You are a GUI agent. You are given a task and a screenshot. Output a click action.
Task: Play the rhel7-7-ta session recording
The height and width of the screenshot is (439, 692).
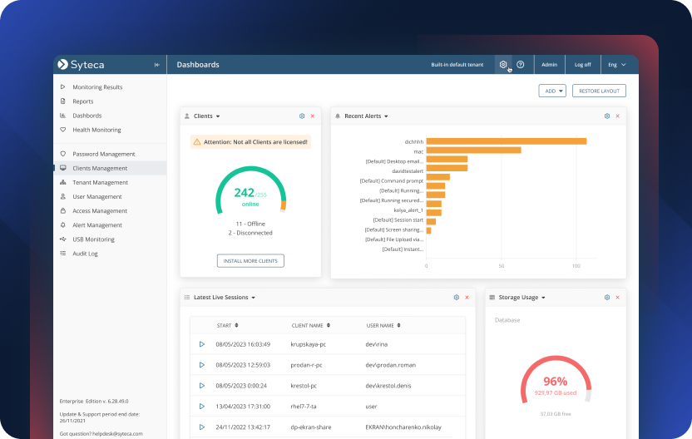click(201, 407)
